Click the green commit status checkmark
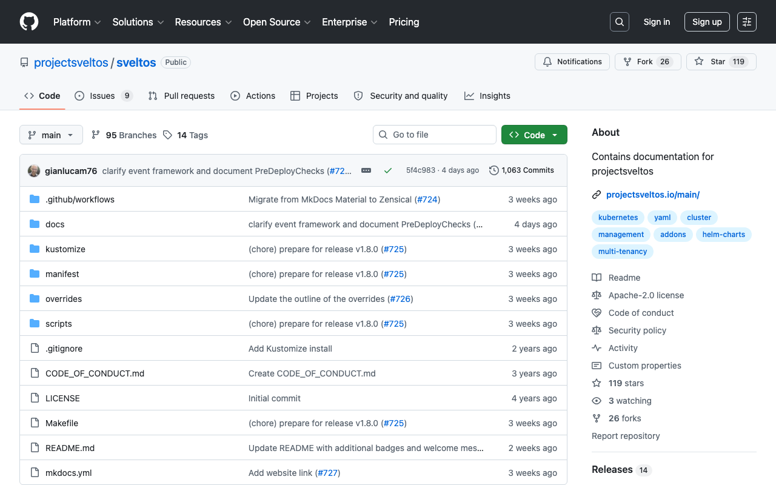 (388, 170)
